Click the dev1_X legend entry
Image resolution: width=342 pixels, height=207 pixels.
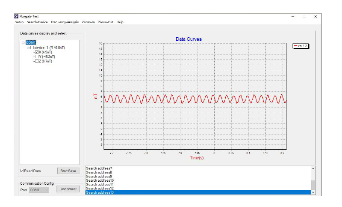pos(301,46)
